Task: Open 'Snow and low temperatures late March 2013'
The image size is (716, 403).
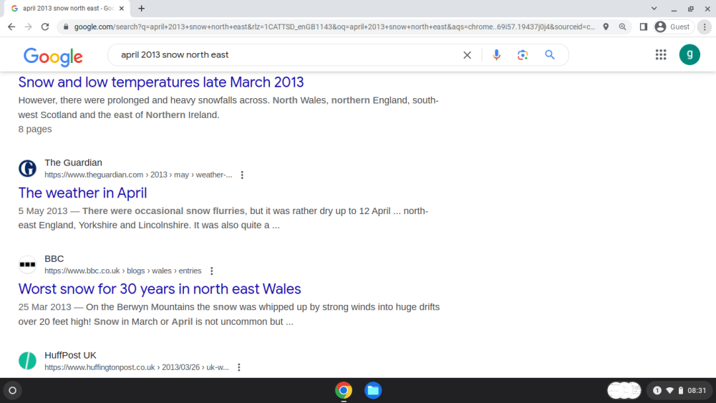Action: pyautogui.click(x=160, y=82)
